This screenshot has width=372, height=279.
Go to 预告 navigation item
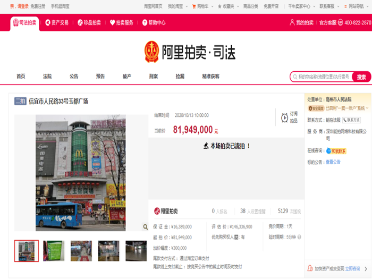click(x=100, y=77)
